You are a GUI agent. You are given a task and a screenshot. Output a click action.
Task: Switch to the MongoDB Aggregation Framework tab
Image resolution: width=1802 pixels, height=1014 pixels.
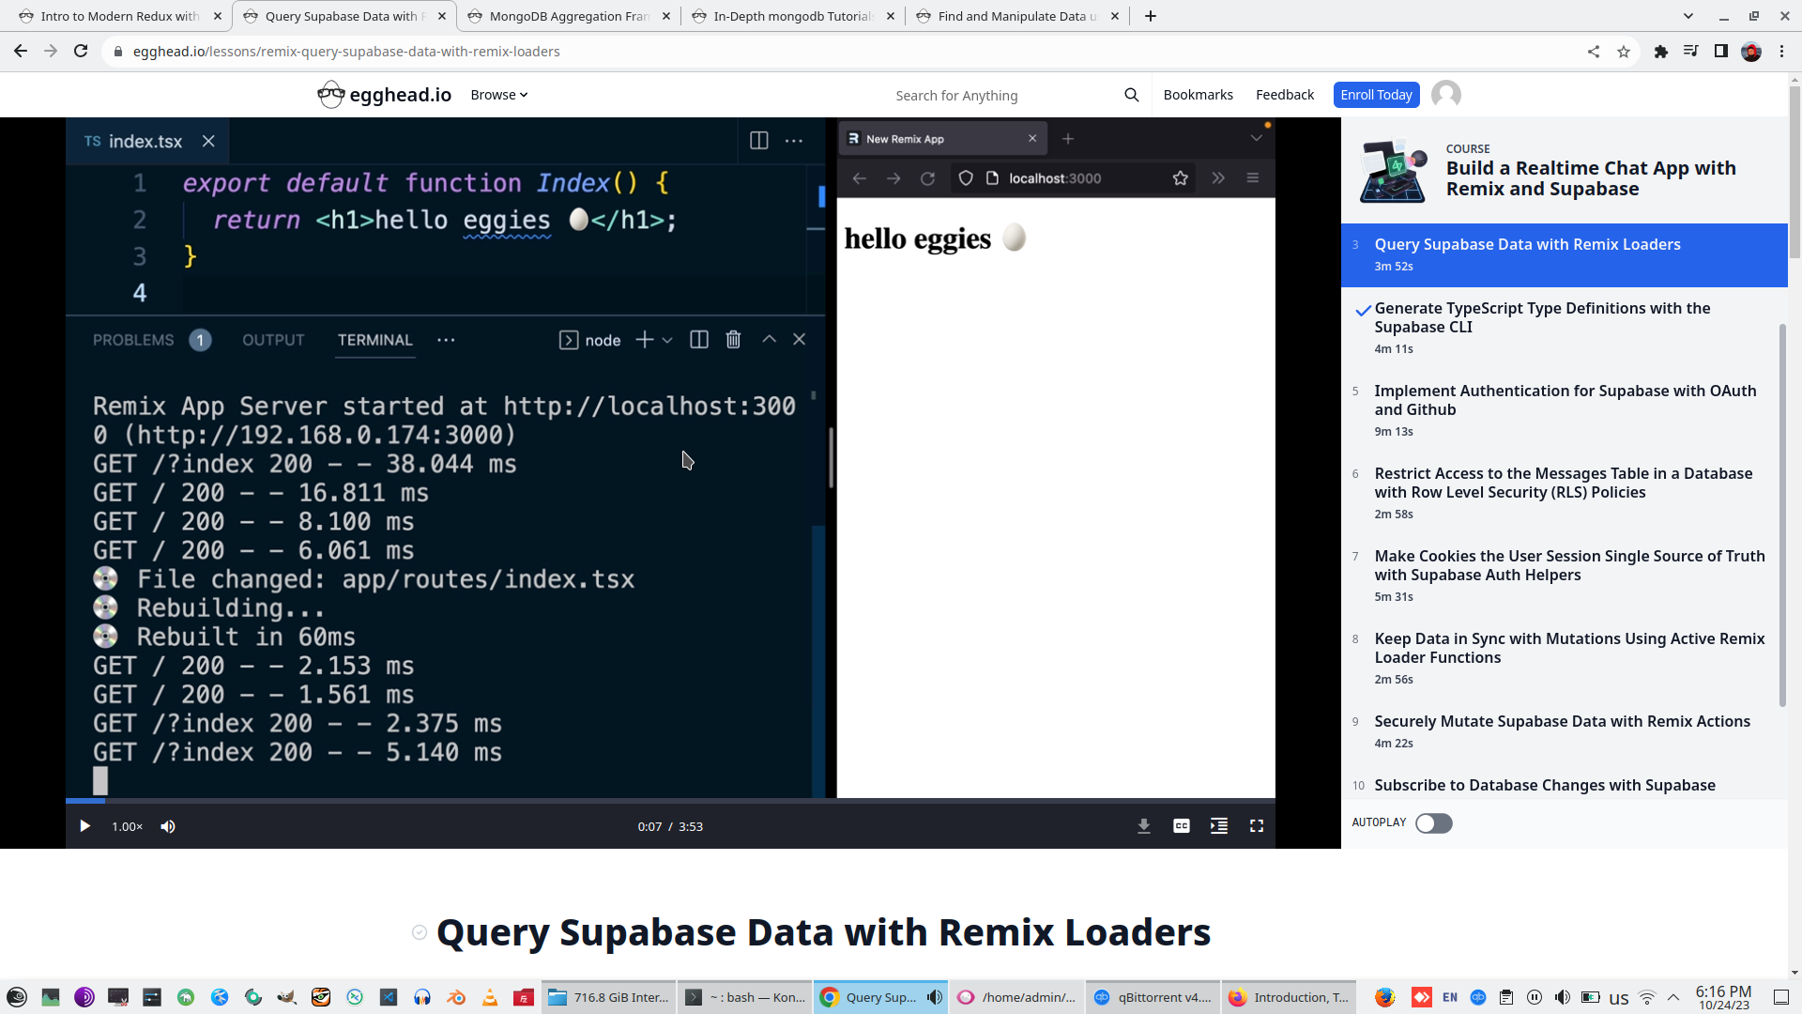tap(569, 16)
